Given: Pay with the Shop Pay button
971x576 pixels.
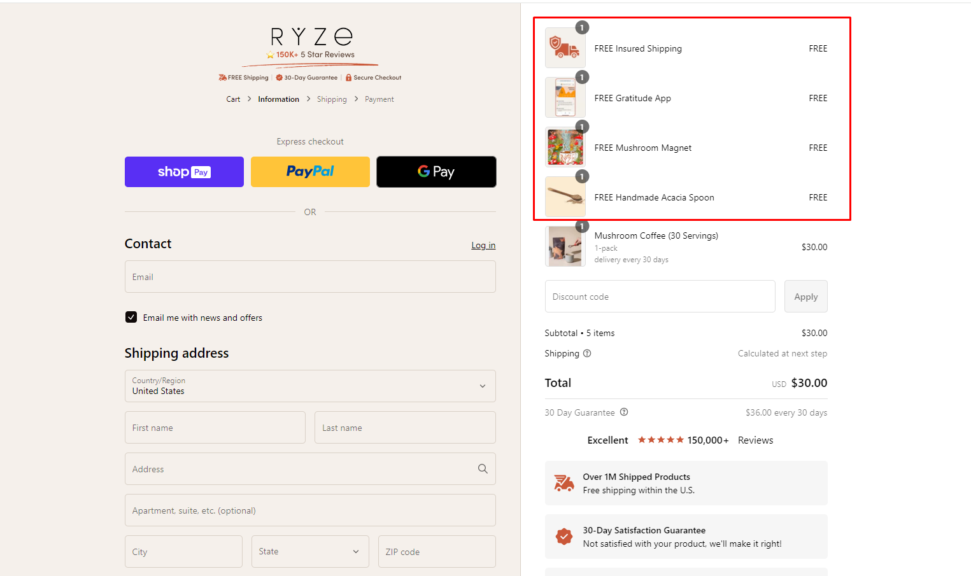Looking at the screenshot, I should point(184,172).
